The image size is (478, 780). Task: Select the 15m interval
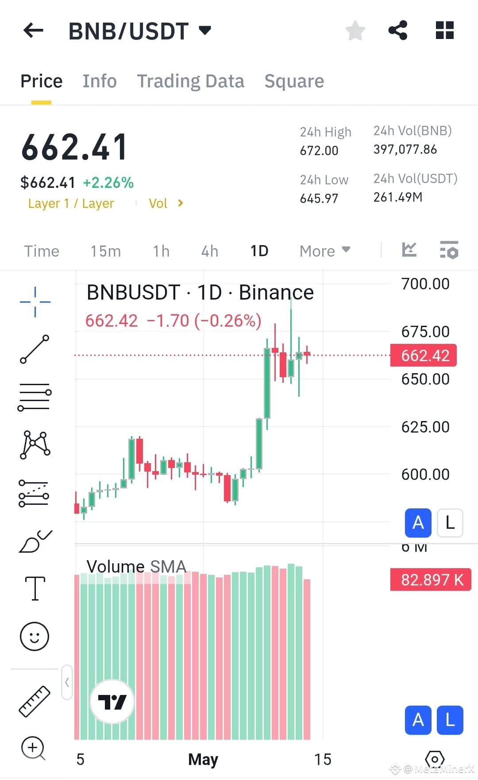point(106,251)
